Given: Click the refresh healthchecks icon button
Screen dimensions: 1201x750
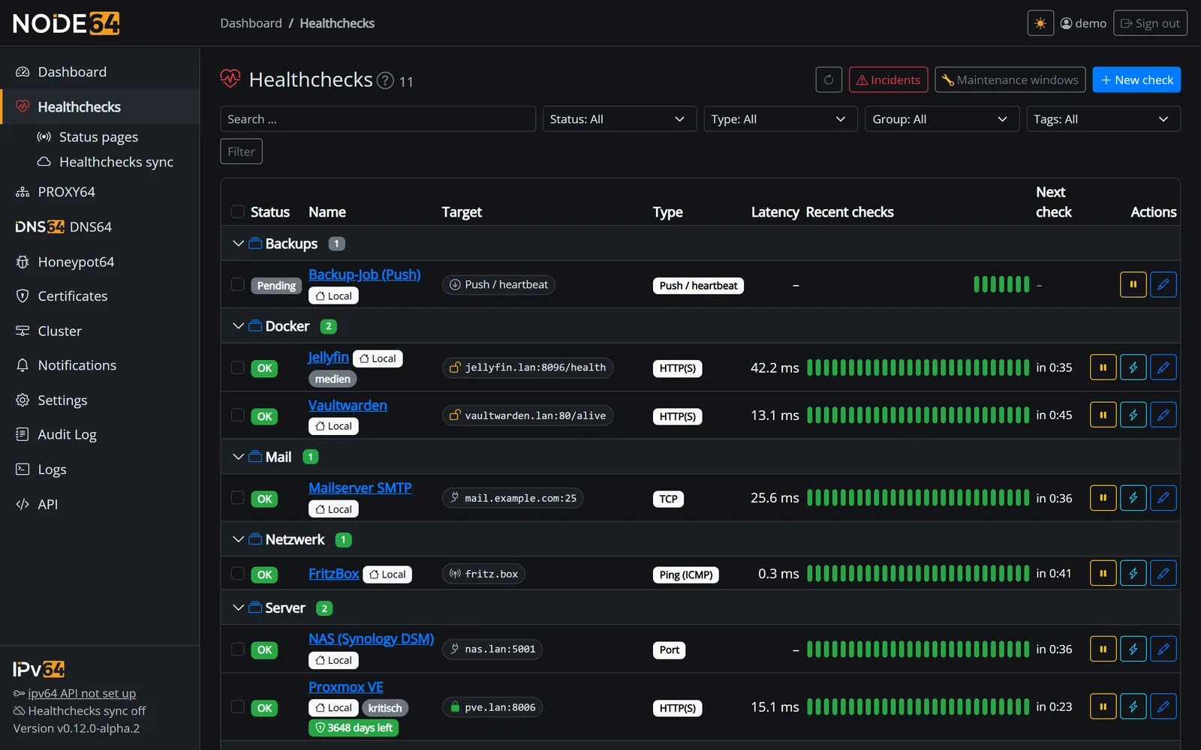Looking at the screenshot, I should pos(829,79).
